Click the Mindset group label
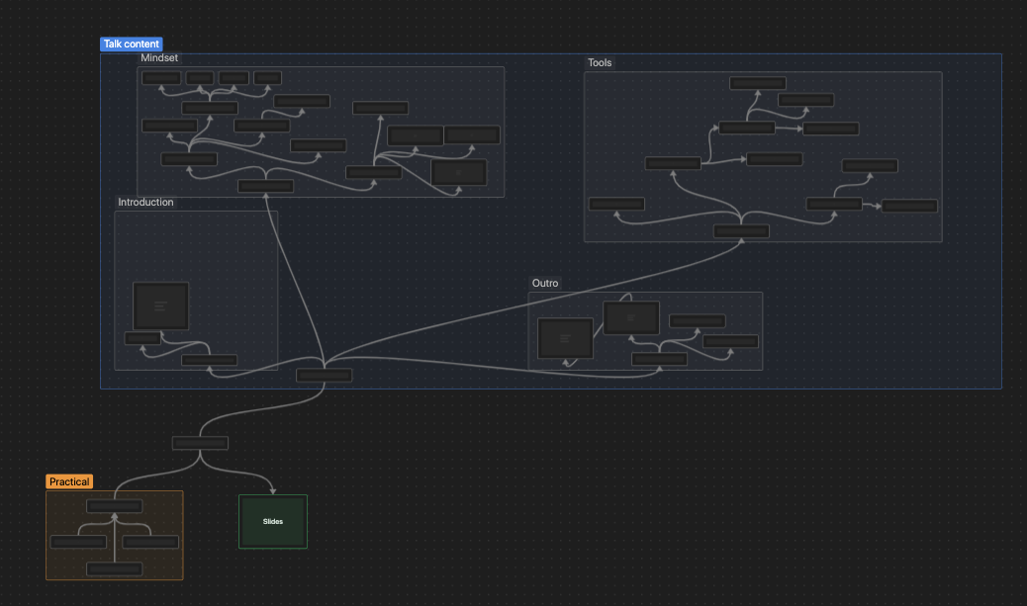Image resolution: width=1027 pixels, height=606 pixels. [x=159, y=57]
